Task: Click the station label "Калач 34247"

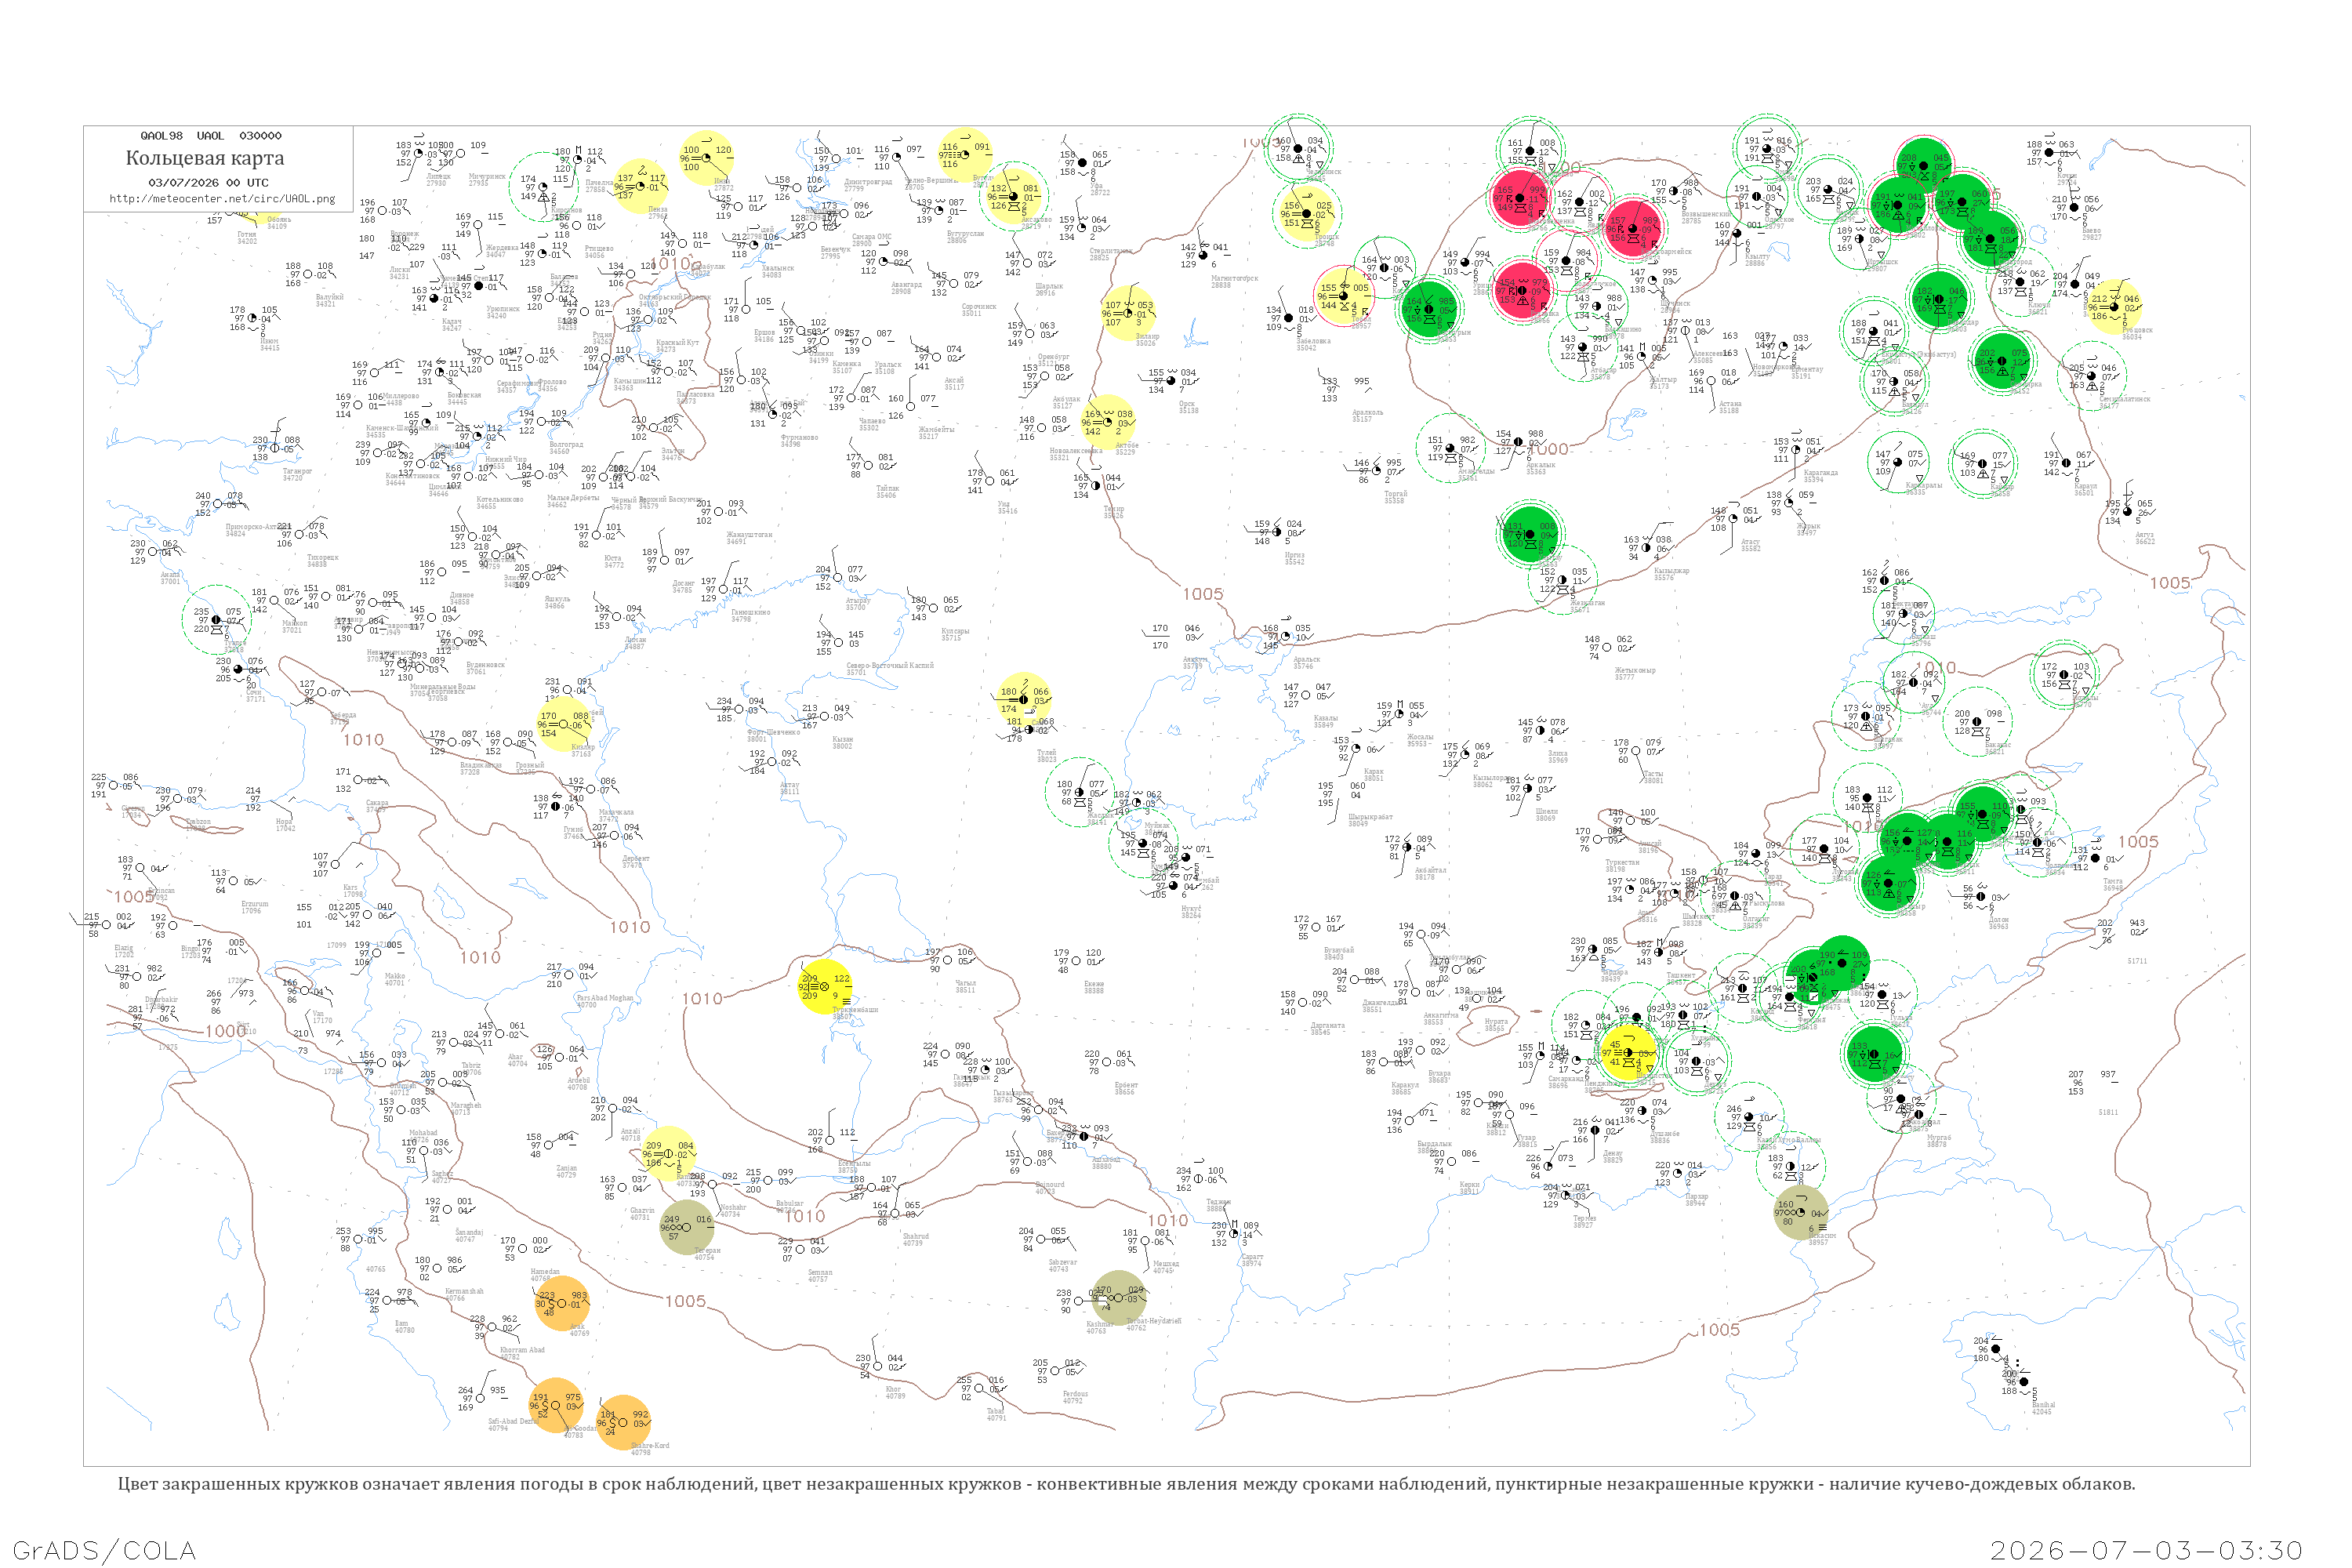Action: [x=452, y=324]
